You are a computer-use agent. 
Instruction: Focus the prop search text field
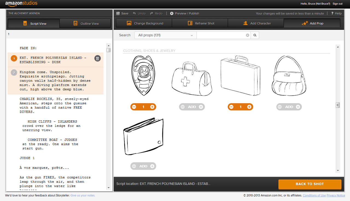click(x=221, y=35)
